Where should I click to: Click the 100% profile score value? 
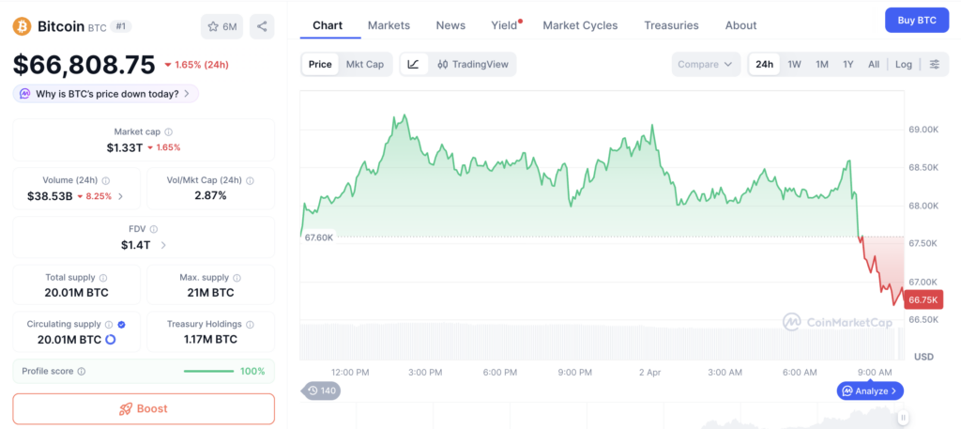point(252,372)
